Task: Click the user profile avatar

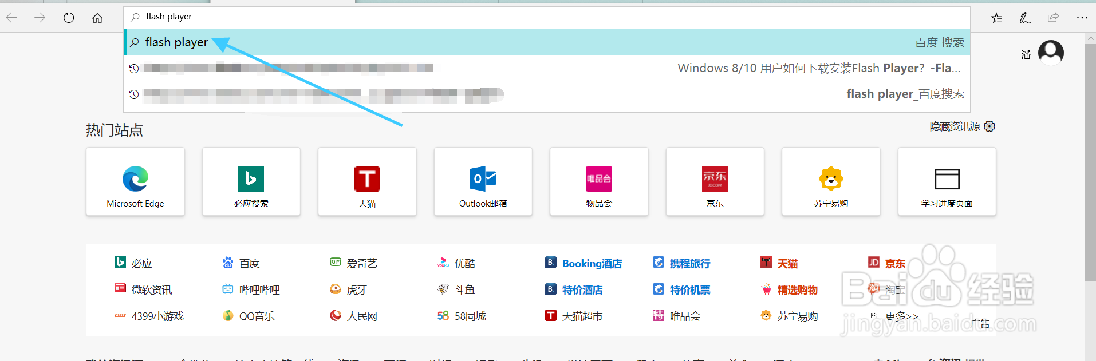Action: pyautogui.click(x=1051, y=53)
